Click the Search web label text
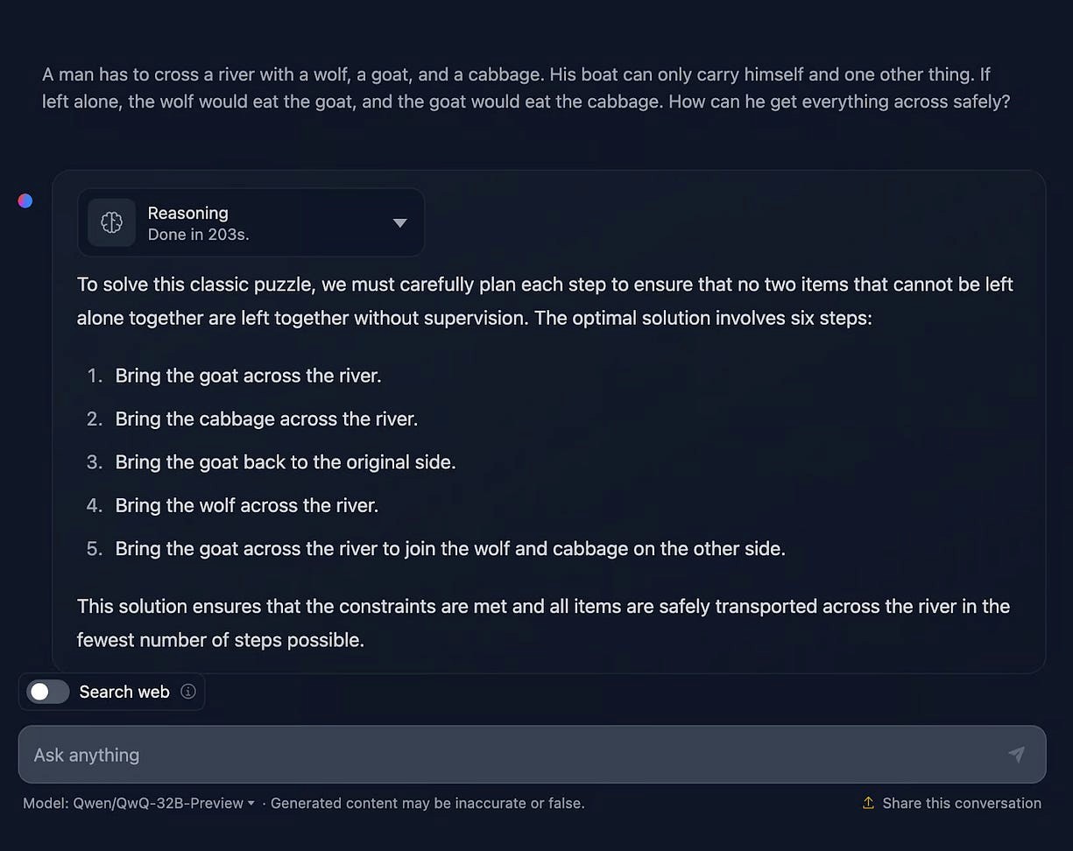Screen dimensions: 1073x851 [124, 692]
